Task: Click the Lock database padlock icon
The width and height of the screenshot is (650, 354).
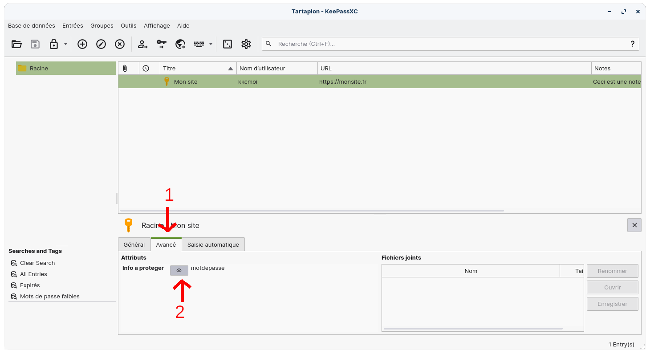Action: [54, 44]
